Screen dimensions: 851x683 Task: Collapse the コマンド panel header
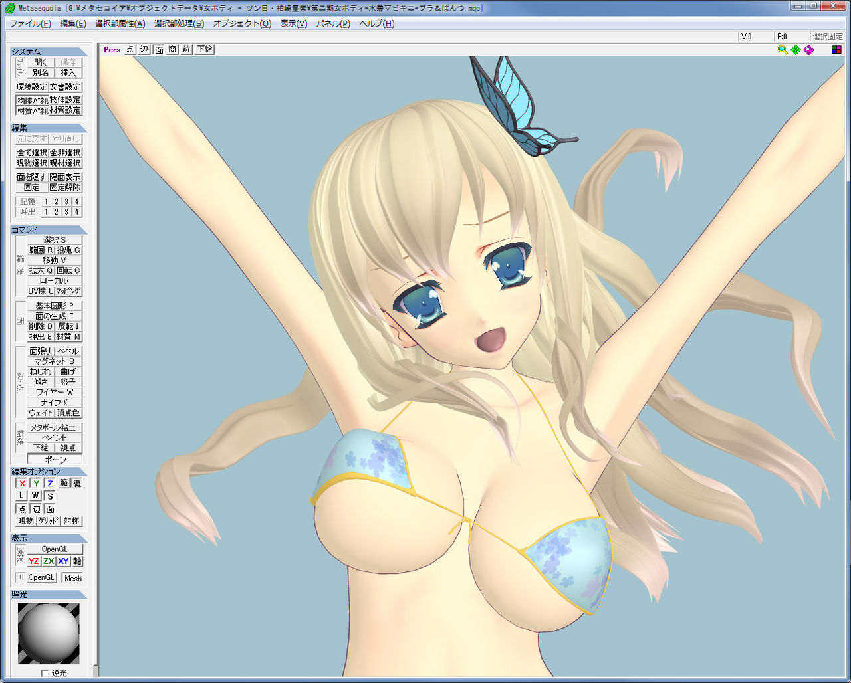point(49,230)
